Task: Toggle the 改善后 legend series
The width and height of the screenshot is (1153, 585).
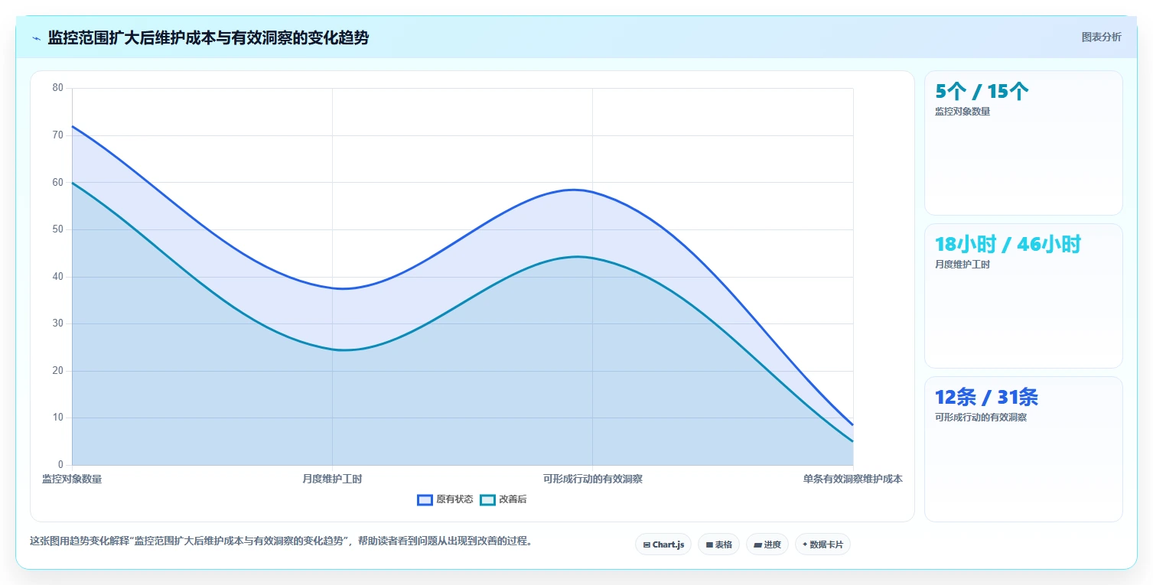Action: click(x=503, y=499)
